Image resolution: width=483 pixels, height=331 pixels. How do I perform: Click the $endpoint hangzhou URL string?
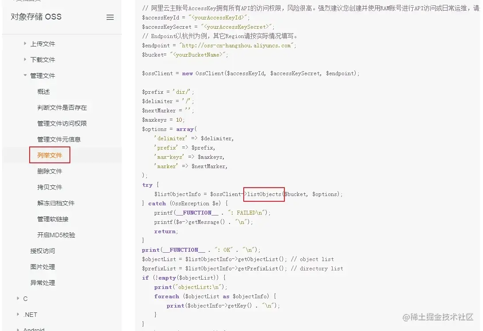tap(236, 45)
